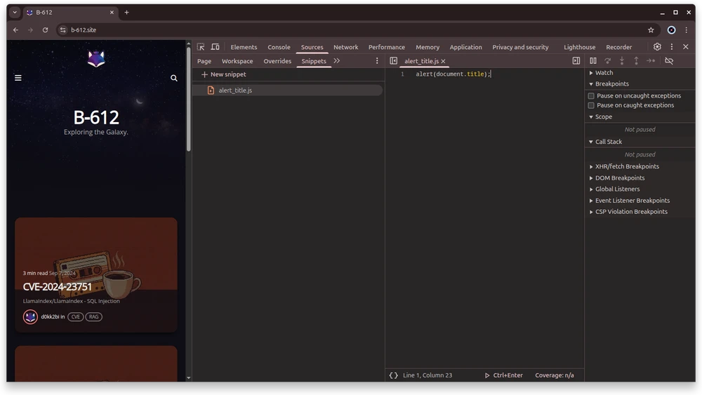Image resolution: width=702 pixels, height=395 pixels.
Task: Toggle the device toolbar icon
Action: pyautogui.click(x=215, y=47)
